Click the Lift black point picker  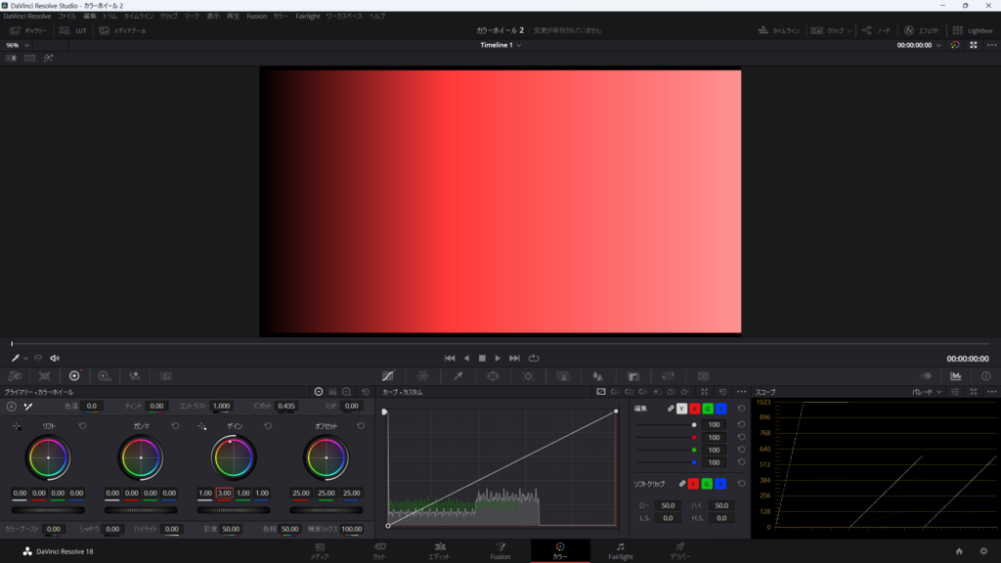coord(17,426)
